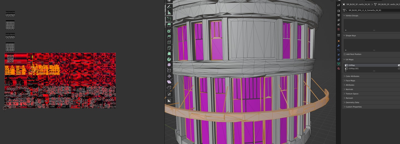Enable the Add Rest Position checkbox
This screenshot has height=144, width=400.
click(345, 54)
